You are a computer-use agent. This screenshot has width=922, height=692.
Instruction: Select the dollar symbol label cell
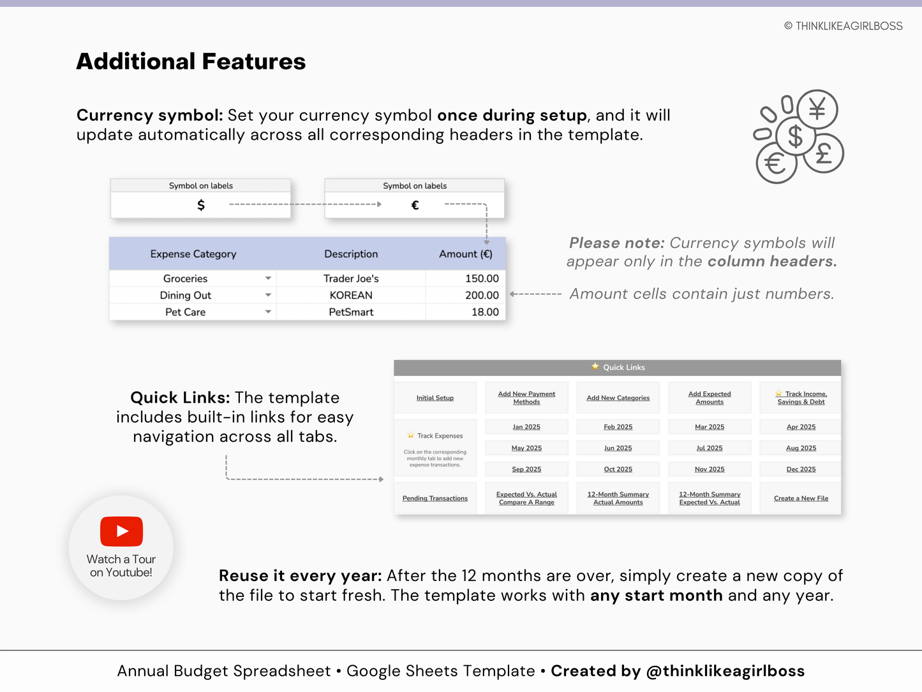[200, 205]
